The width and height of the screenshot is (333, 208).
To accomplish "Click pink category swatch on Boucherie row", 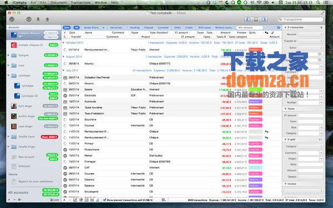I will (255, 119).
